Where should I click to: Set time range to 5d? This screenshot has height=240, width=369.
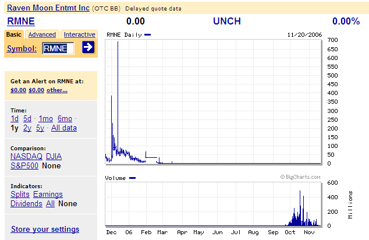point(27,118)
